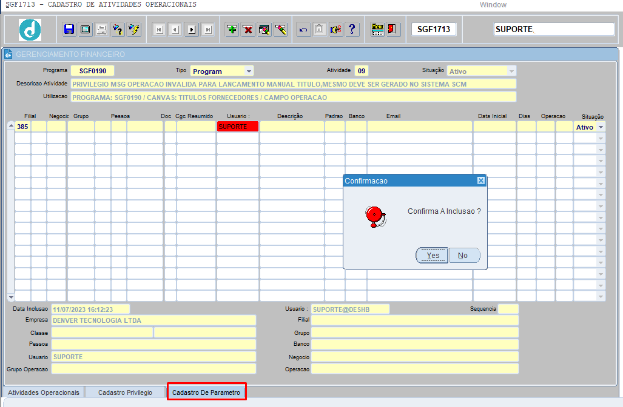Open the Window menu
Image resolution: width=623 pixels, height=407 pixels.
(493, 5)
